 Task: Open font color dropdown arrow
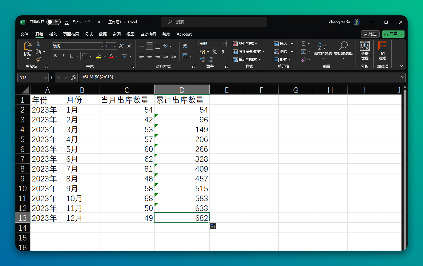coord(117,56)
